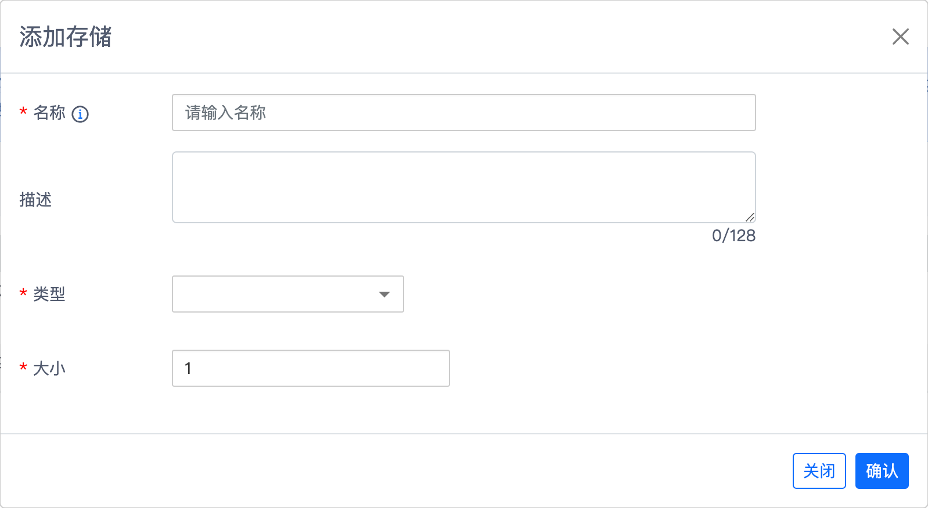The image size is (928, 508).
Task: Focus the 大小 size input showing 1
Action: pyautogui.click(x=311, y=368)
